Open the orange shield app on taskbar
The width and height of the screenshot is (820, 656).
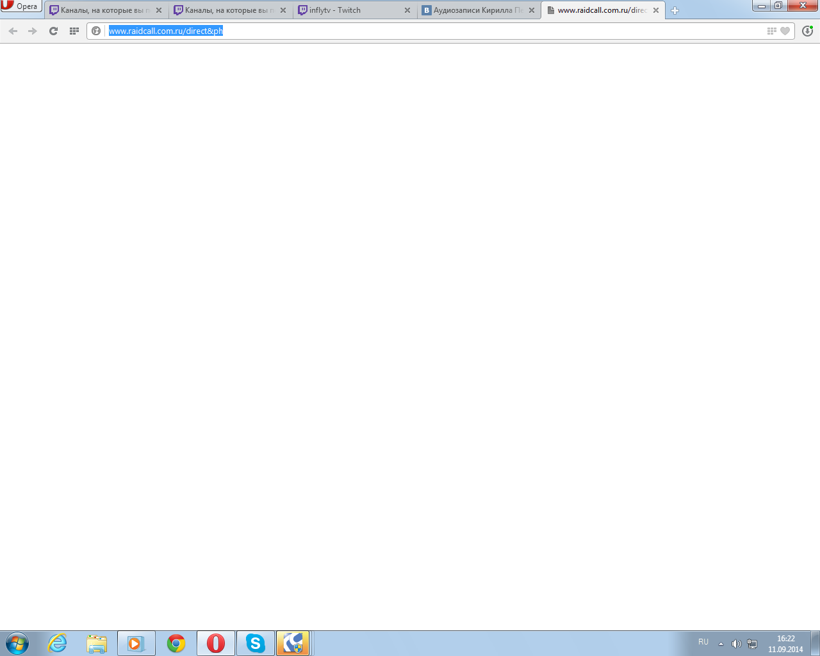[293, 643]
